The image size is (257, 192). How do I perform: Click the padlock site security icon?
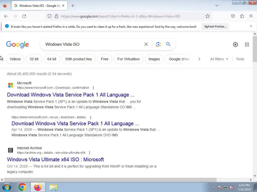tap(56, 16)
